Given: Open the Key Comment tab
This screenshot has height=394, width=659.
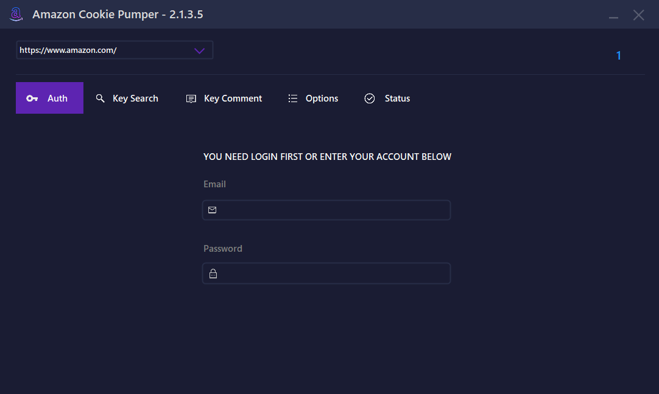Looking at the screenshot, I should point(224,98).
